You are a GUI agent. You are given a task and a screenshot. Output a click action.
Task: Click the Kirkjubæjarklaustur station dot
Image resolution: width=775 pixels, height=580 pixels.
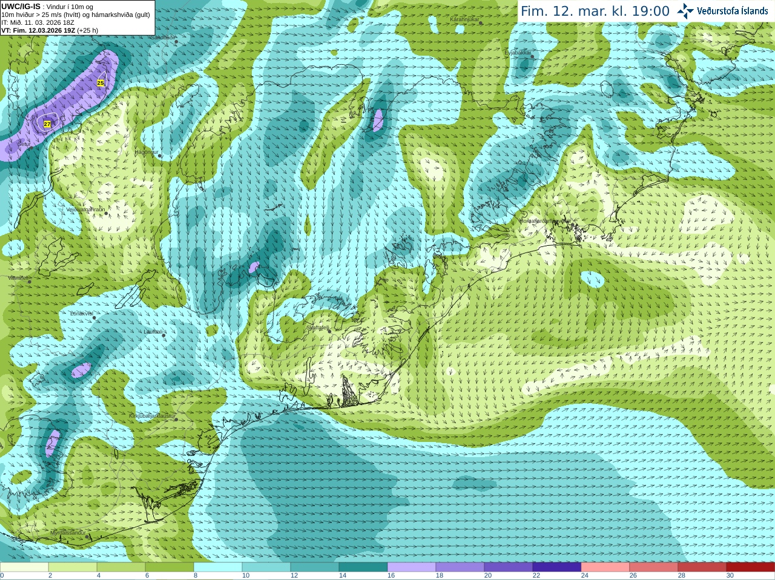coord(176,419)
